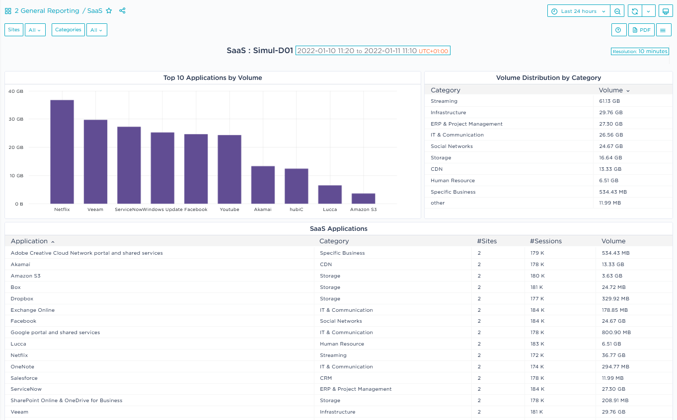The width and height of the screenshot is (677, 420).
Task: Export dashboard as PDF
Action: coord(641,30)
